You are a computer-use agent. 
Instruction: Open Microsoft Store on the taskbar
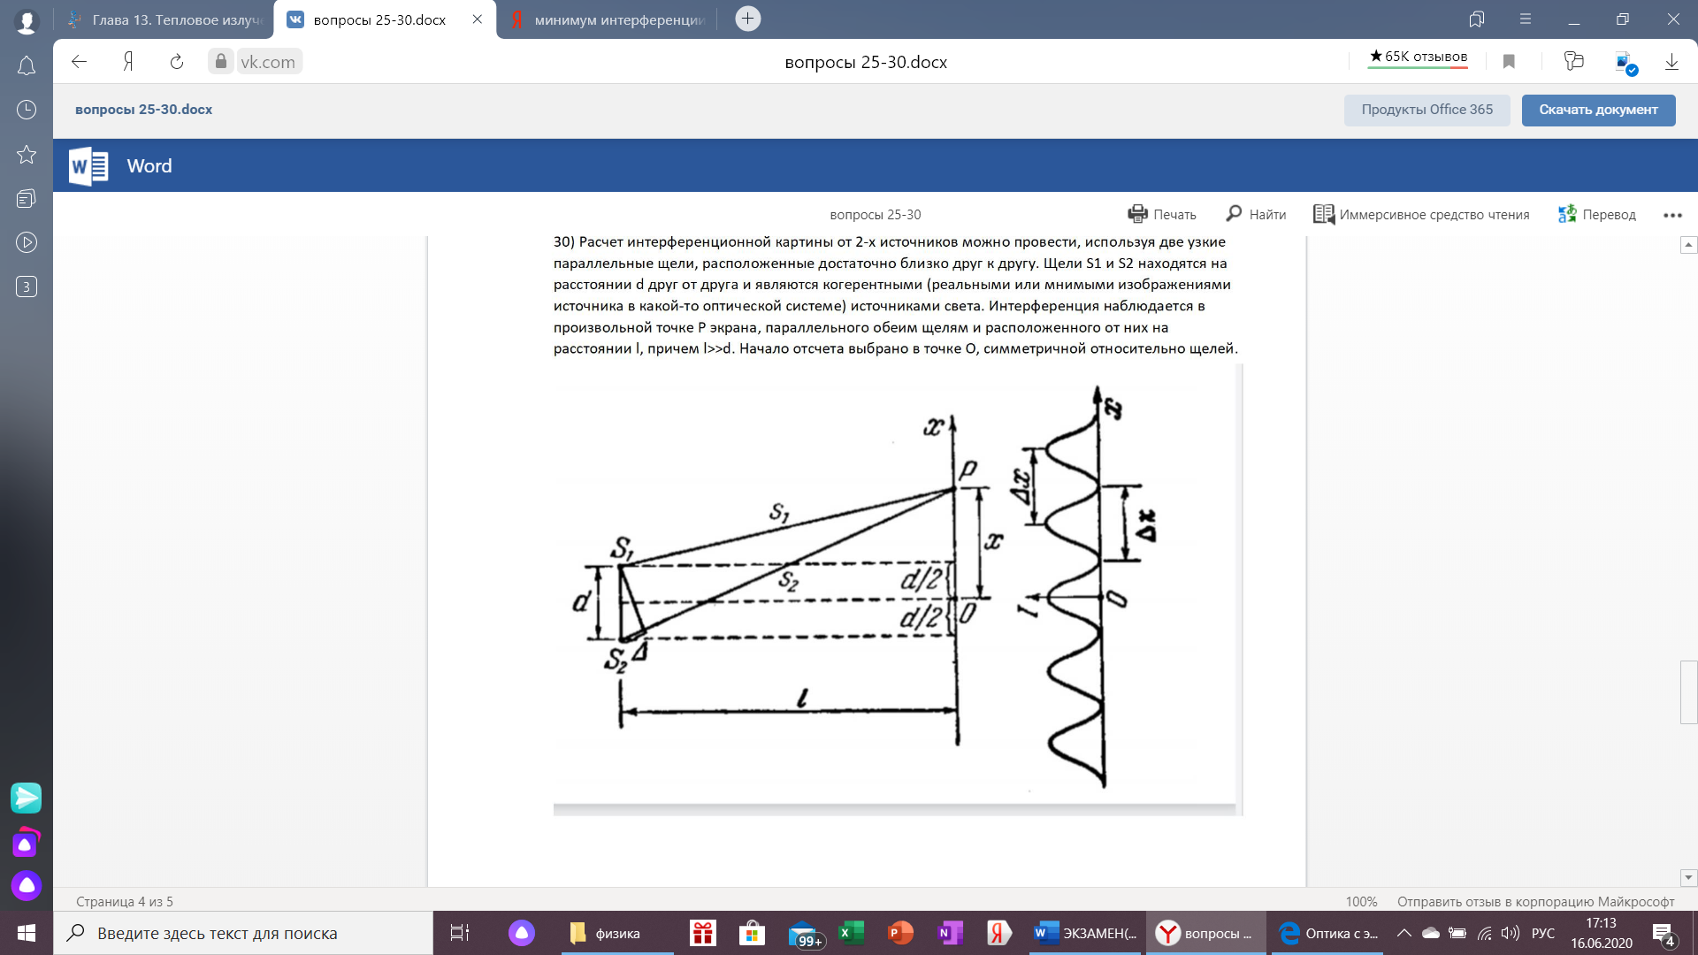click(x=752, y=933)
